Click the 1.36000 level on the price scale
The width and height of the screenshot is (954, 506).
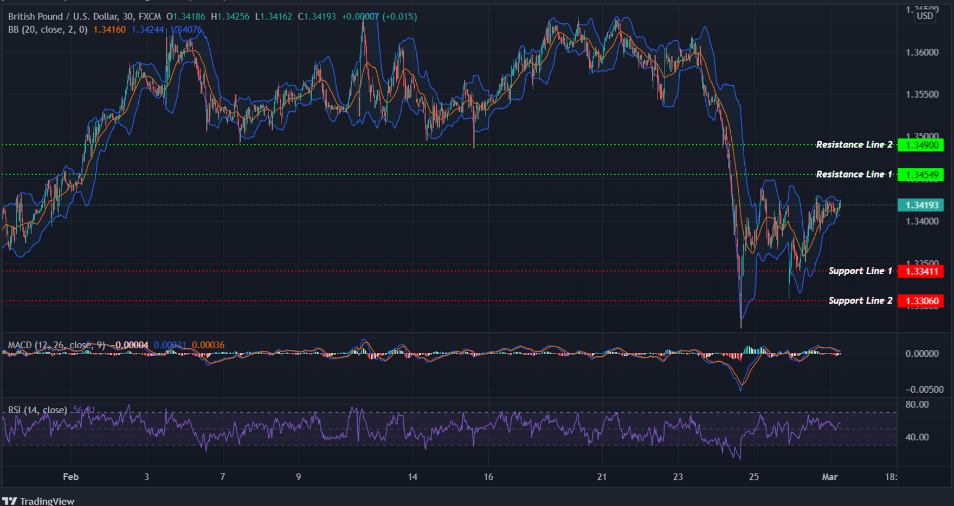point(921,52)
